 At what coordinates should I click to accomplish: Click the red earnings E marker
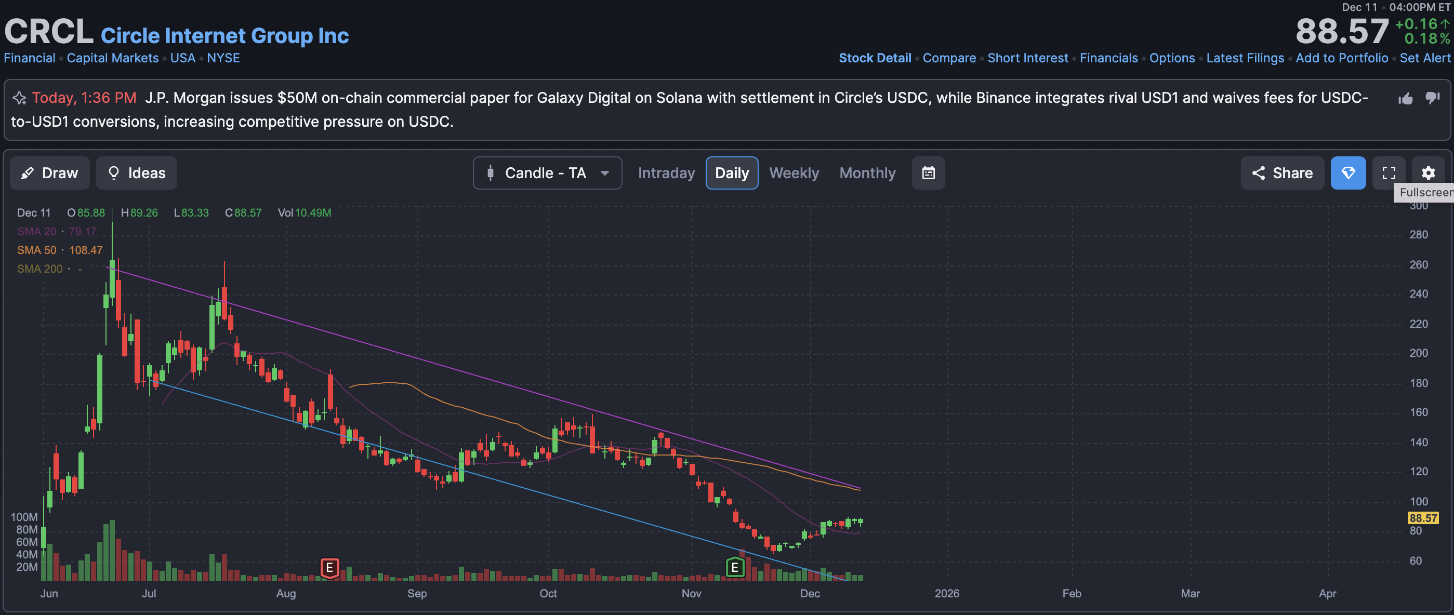pos(329,568)
